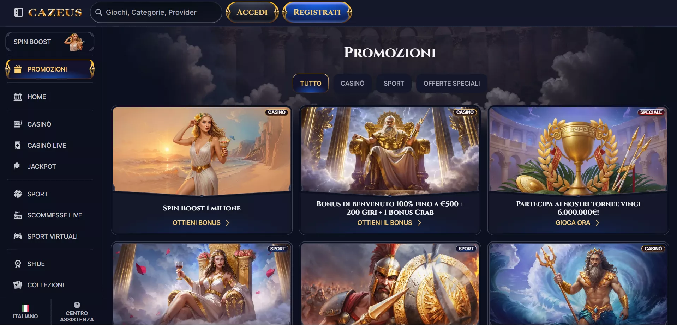
Task: Switch to the Casinò promotions tab
Action: pyautogui.click(x=352, y=84)
